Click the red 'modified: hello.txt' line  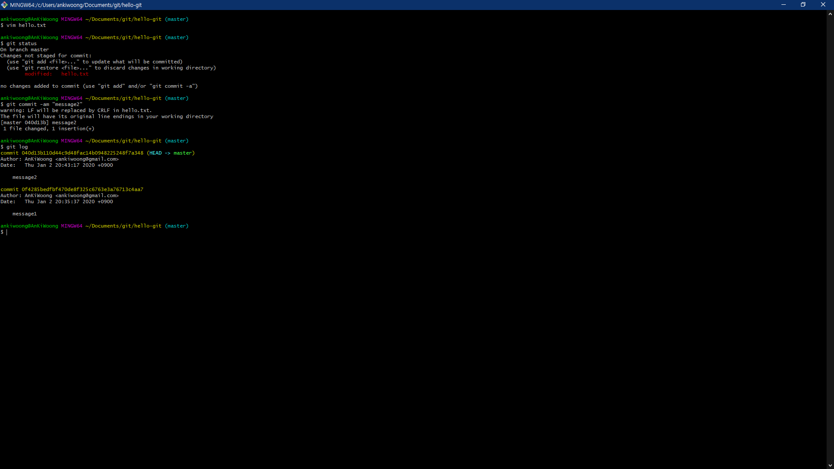tap(56, 74)
